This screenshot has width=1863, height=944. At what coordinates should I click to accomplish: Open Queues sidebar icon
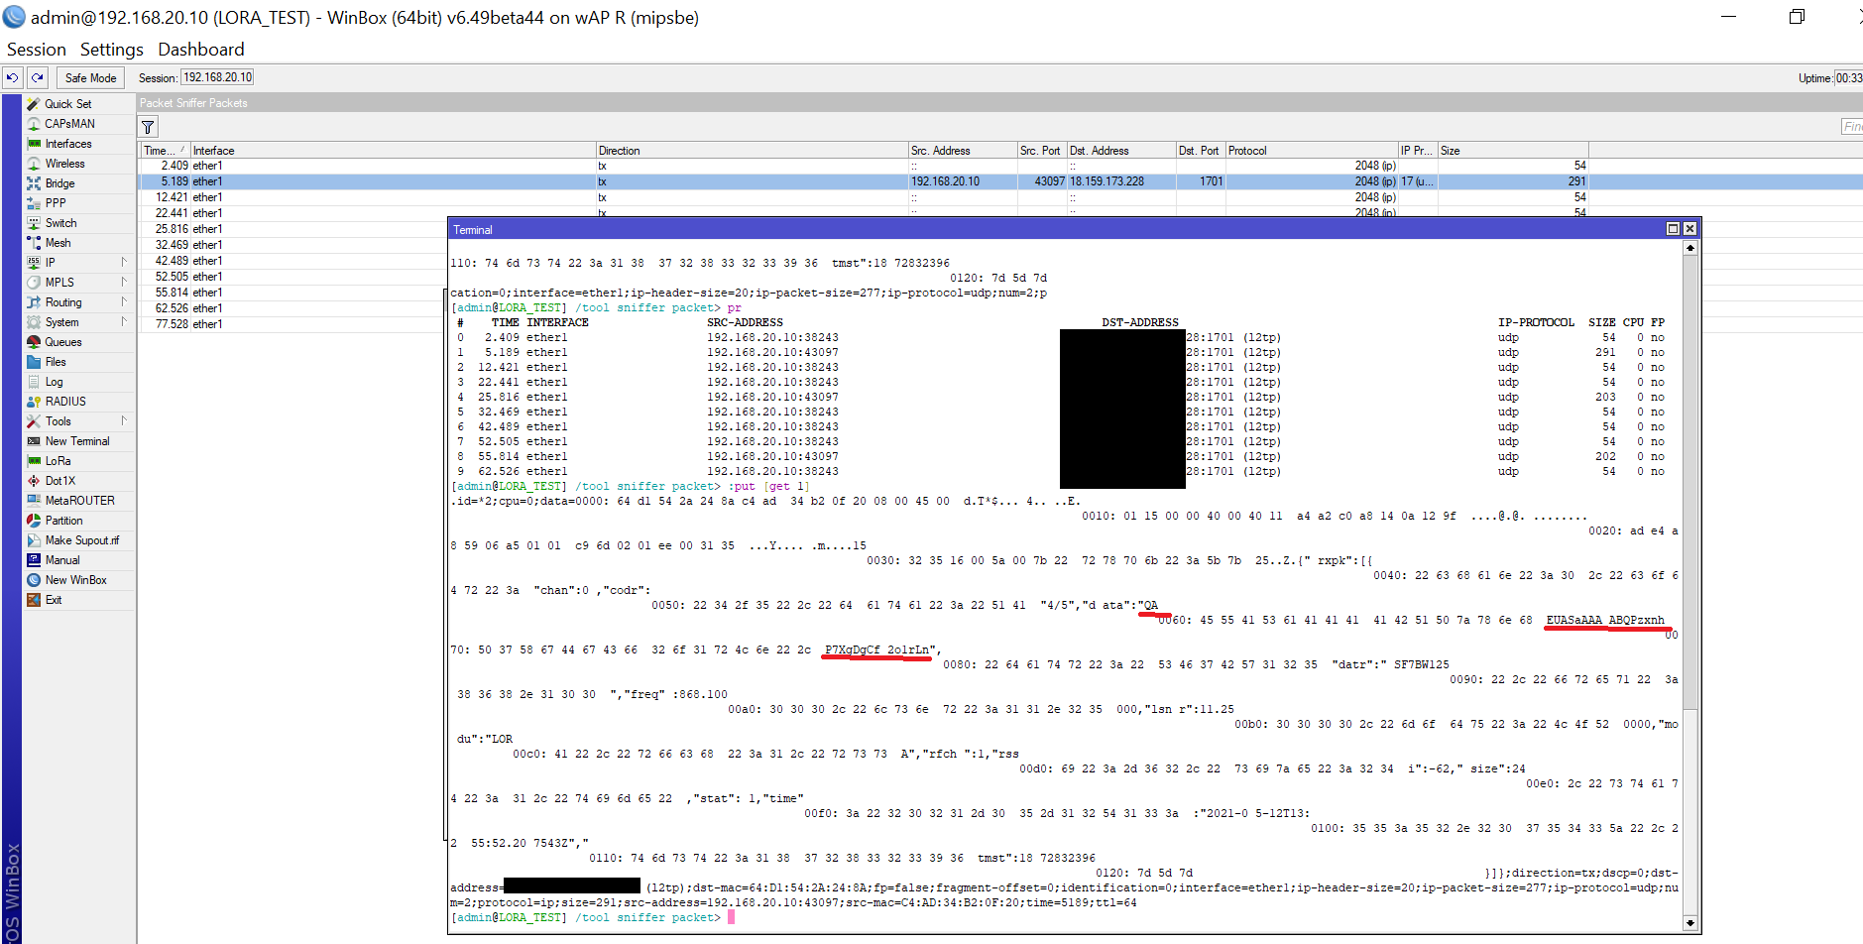[x=34, y=342]
